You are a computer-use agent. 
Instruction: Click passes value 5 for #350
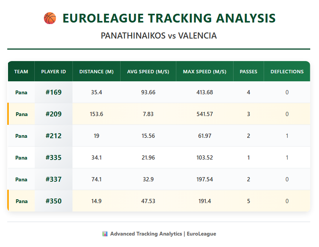248,201
